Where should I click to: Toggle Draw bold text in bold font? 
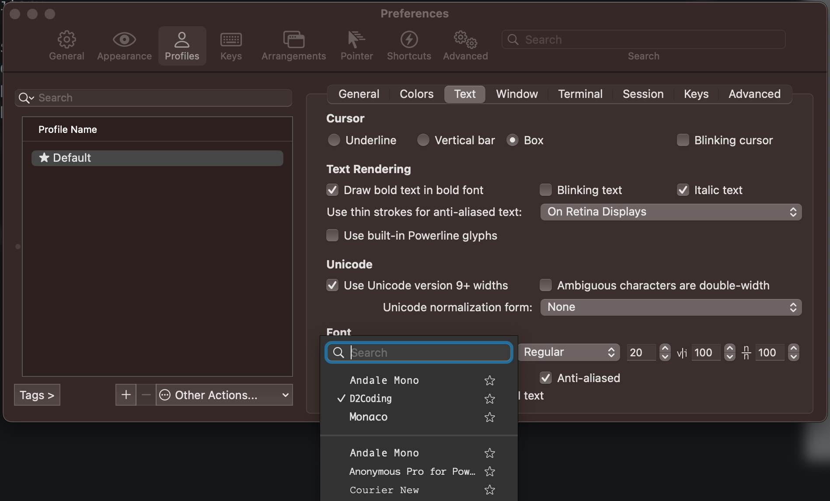[x=332, y=190]
